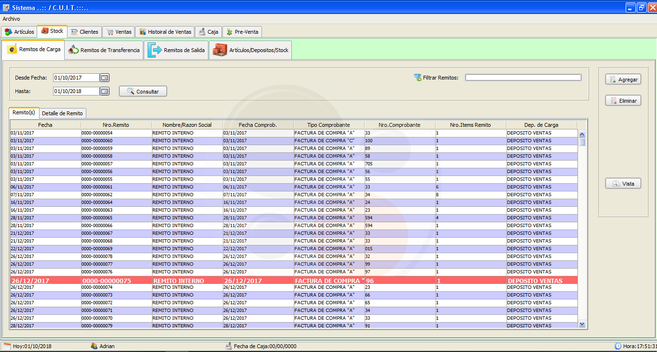Click the calendar icon beside Hoy:01/10/2018
657x352 pixels.
7,346
